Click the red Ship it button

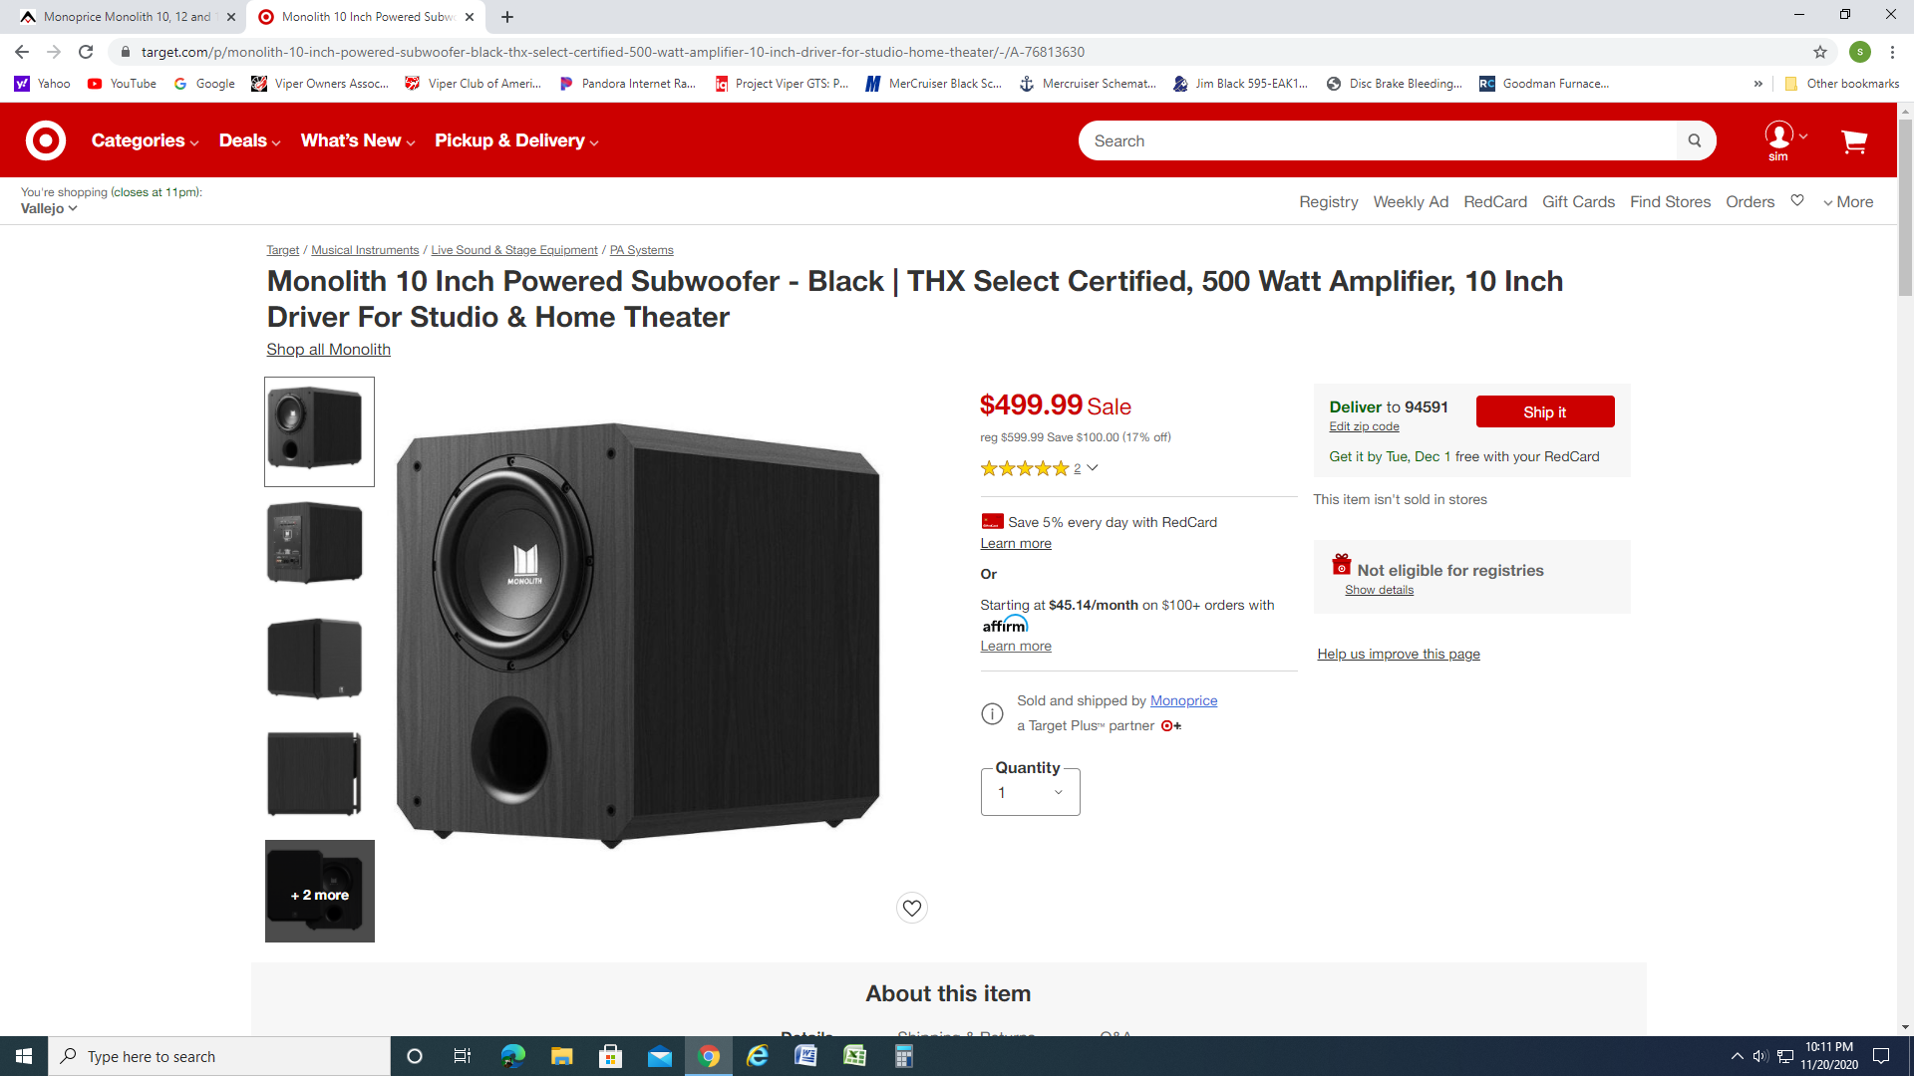point(1545,411)
